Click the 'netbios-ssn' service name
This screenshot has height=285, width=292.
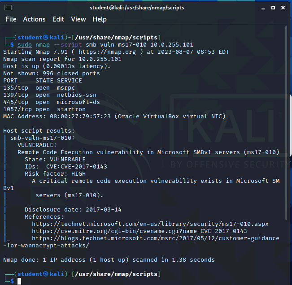77,95
